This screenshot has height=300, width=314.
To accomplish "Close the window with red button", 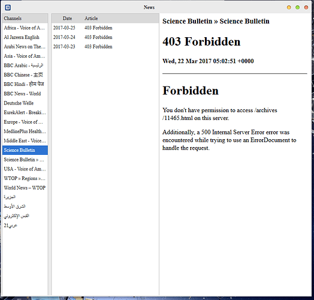I will click(x=306, y=7).
